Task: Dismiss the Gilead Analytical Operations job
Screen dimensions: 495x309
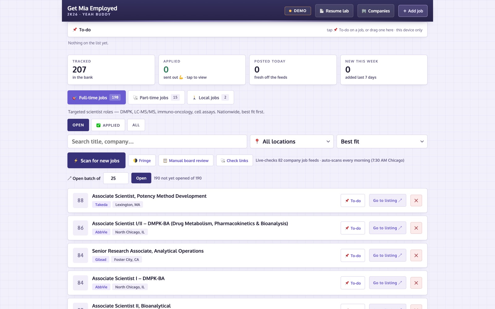Action: tap(416, 256)
